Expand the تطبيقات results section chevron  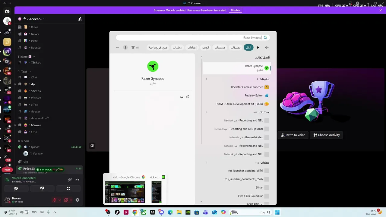[206, 79]
